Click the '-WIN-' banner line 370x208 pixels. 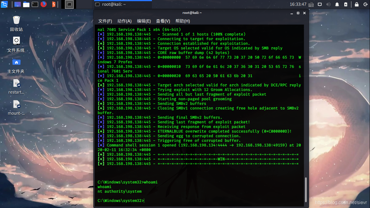pyautogui.click(x=198, y=159)
